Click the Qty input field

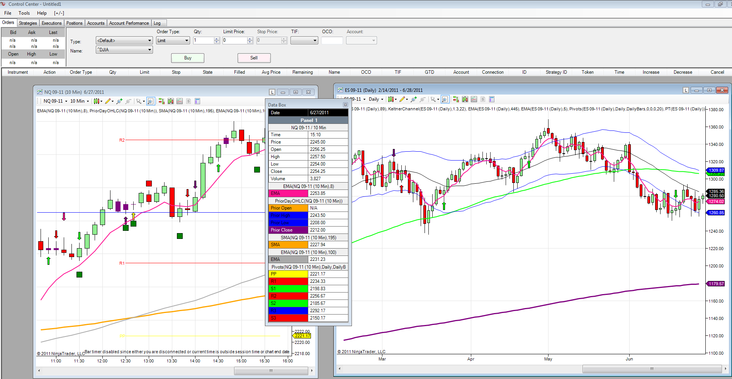click(204, 41)
